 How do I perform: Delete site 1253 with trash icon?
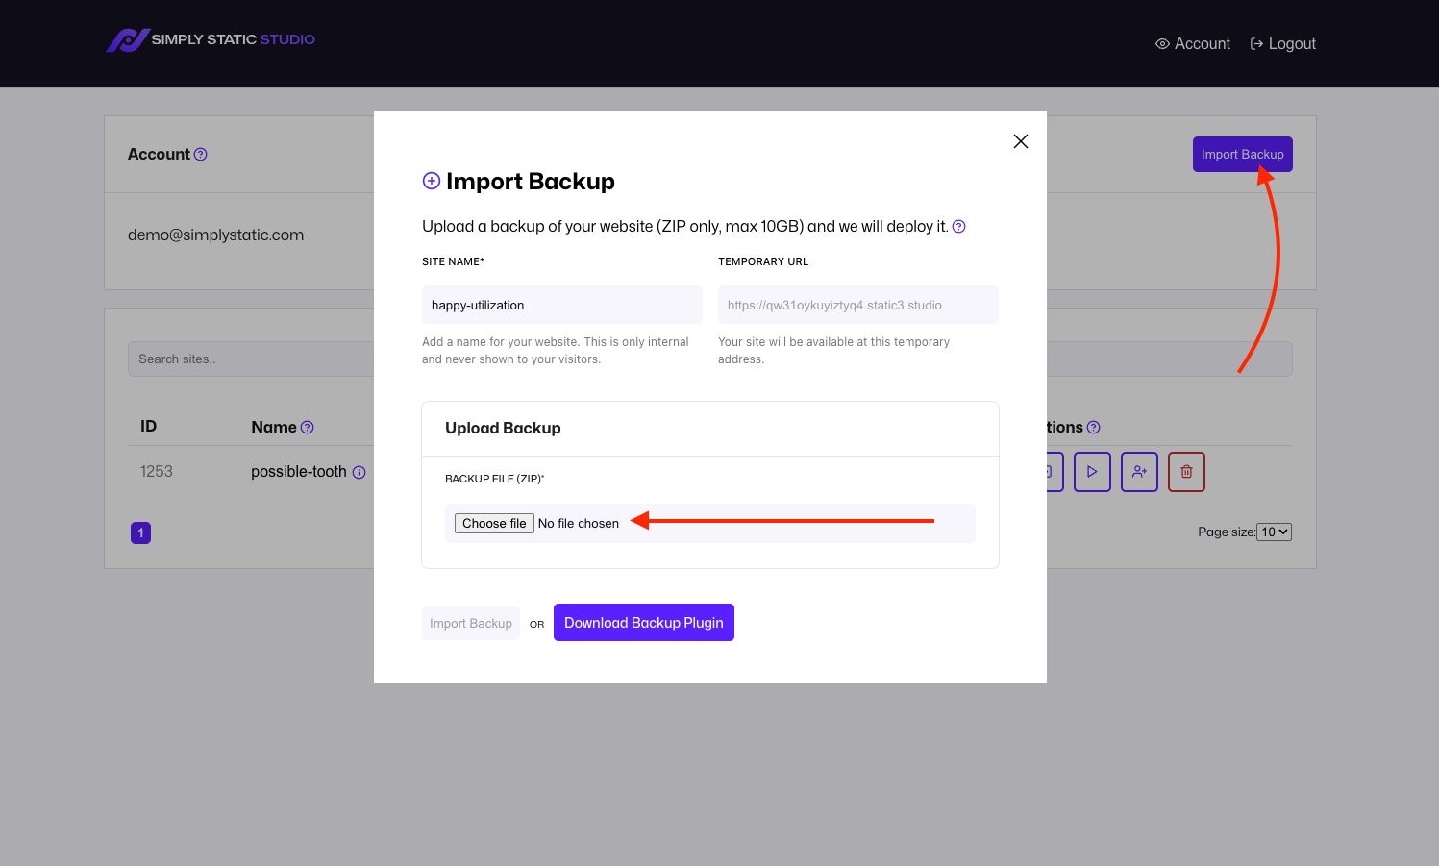click(x=1186, y=472)
